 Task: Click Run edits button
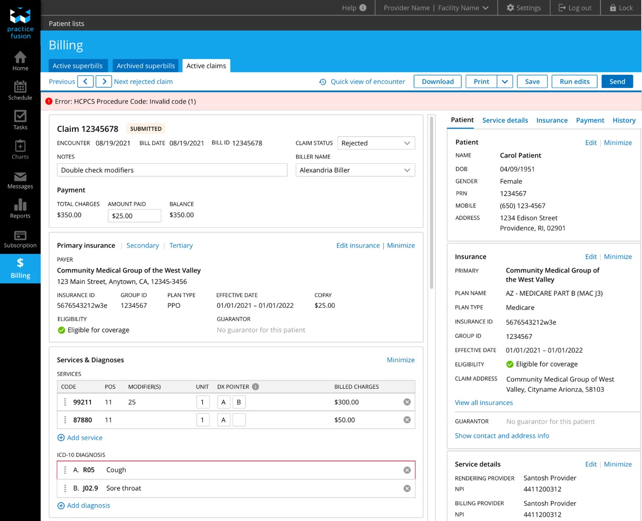point(575,82)
